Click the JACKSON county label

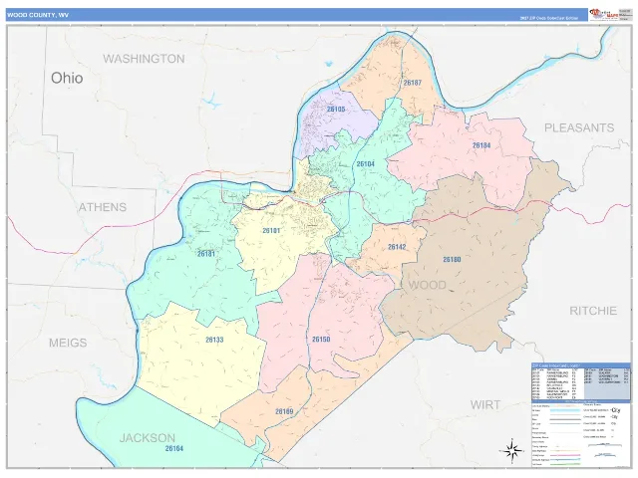(x=148, y=438)
